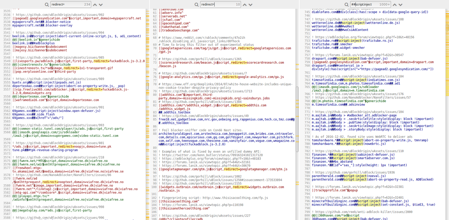The width and height of the screenshot is (449, 220).
Task: Click the '||adserv.info^' line in middle pane
Action: click(x=171, y=13)
